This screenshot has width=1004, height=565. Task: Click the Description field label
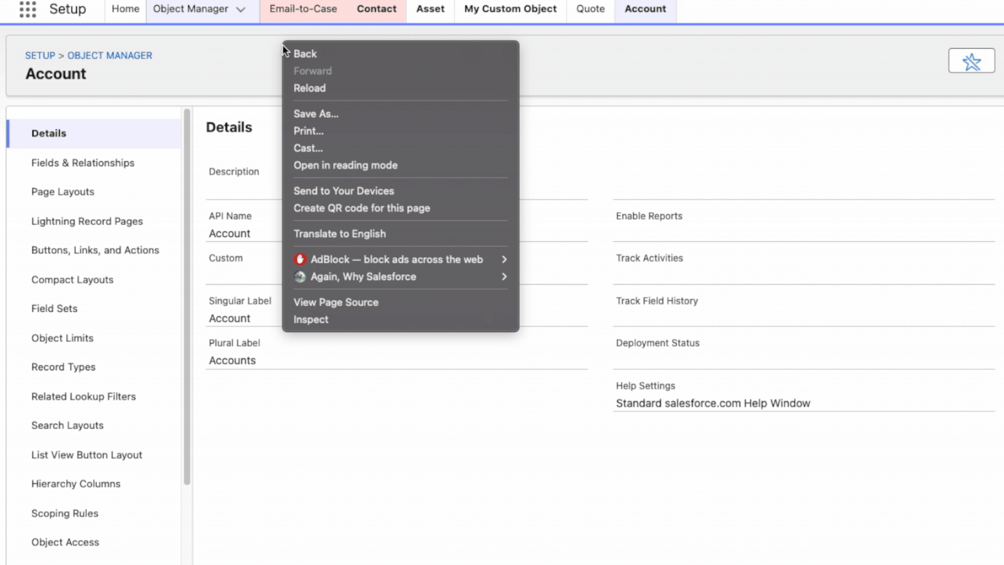tap(234, 172)
